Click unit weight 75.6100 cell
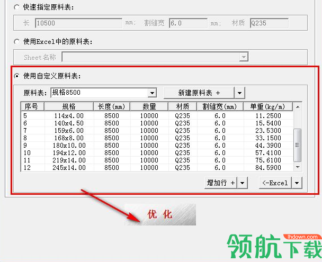Viewport: 322px width, 262px height. pyautogui.click(x=268, y=160)
